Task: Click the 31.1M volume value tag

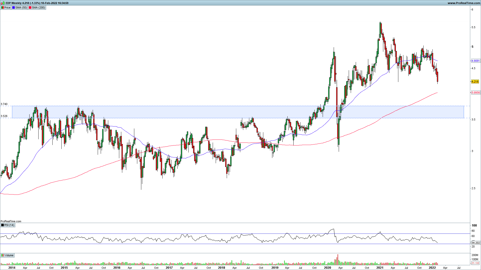Action: click(475, 263)
